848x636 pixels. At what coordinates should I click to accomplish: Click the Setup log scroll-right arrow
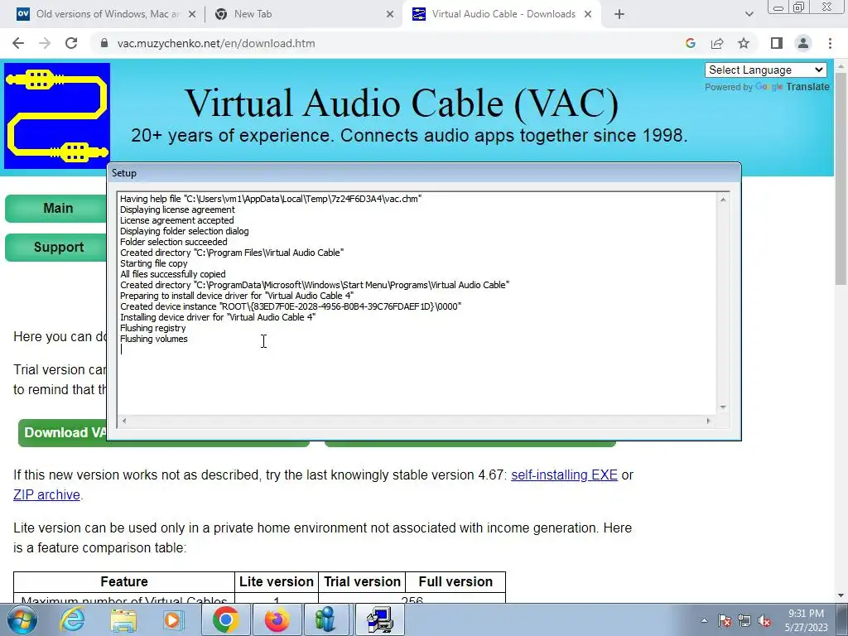point(709,421)
